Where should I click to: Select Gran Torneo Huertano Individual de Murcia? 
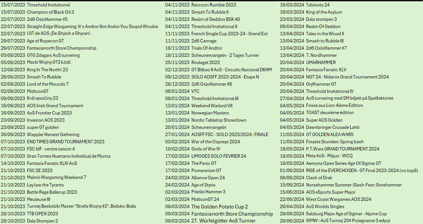pos(68,156)
